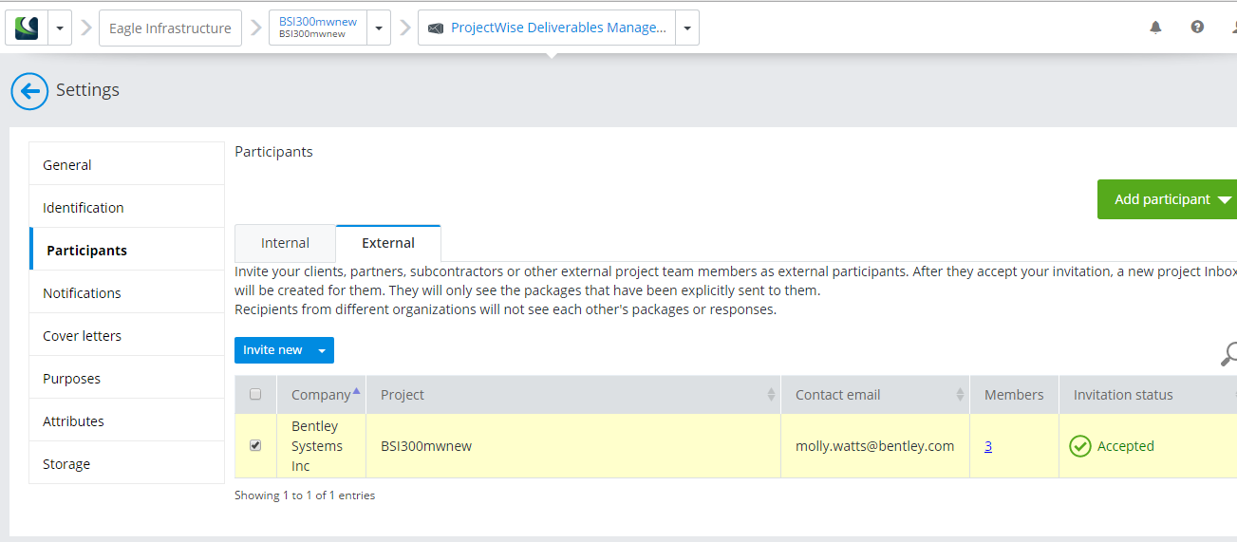Image resolution: width=1237 pixels, height=542 pixels.
Task: Expand BSI300mwnew breadcrumb dropdown arrow
Action: click(379, 28)
